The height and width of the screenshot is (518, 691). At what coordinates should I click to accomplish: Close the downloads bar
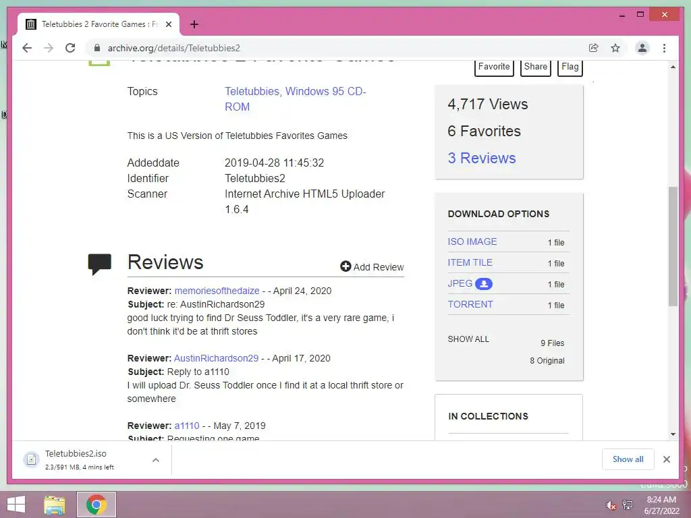(666, 459)
